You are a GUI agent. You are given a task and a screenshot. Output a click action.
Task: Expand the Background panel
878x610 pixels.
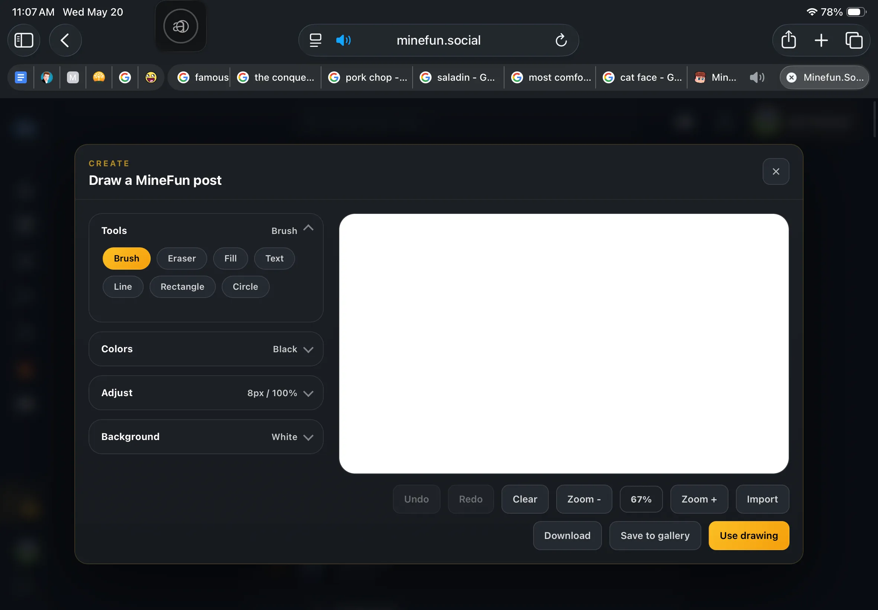coord(206,437)
